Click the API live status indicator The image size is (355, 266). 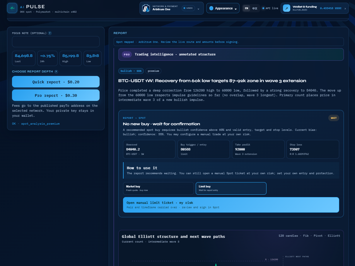pyautogui.click(x=270, y=8)
